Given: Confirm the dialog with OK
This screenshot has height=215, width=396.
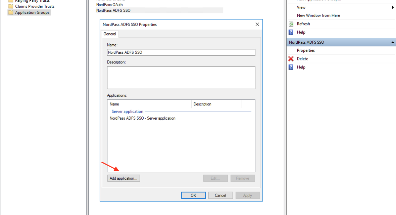Looking at the screenshot, I should pyautogui.click(x=193, y=195).
